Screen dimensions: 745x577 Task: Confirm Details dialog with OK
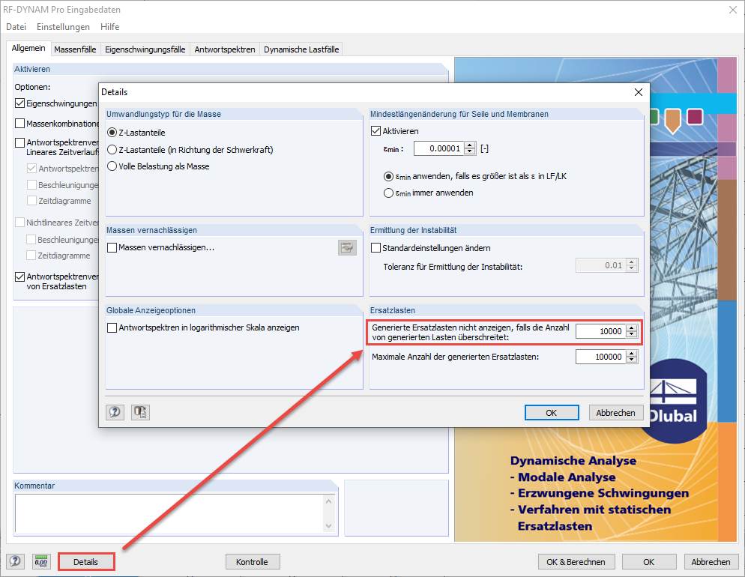pos(552,413)
